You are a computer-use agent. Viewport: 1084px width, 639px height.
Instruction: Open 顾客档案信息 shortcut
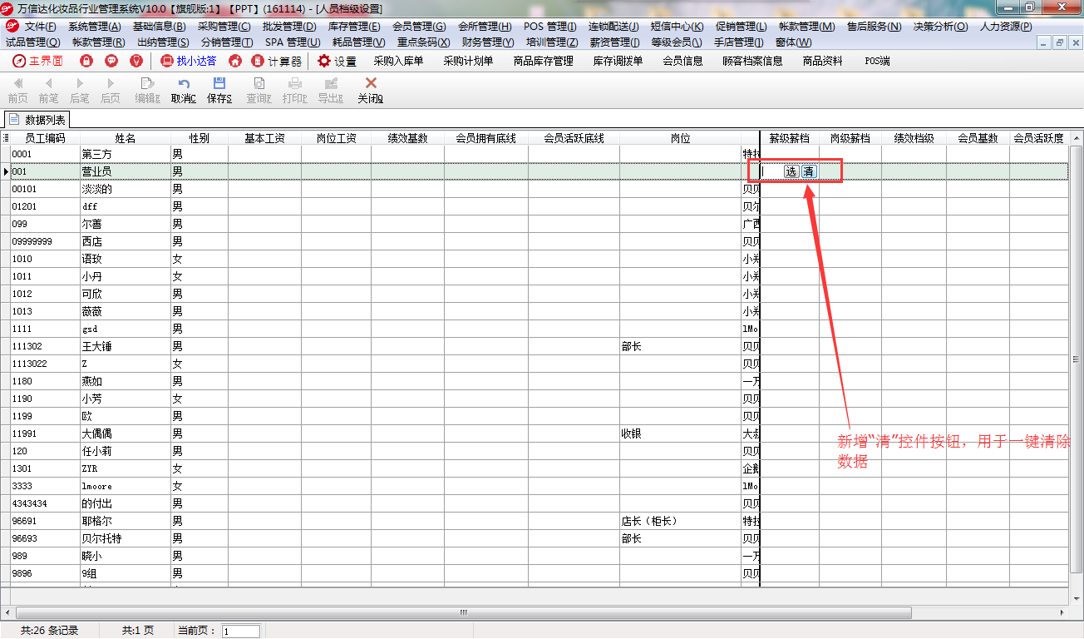click(752, 61)
